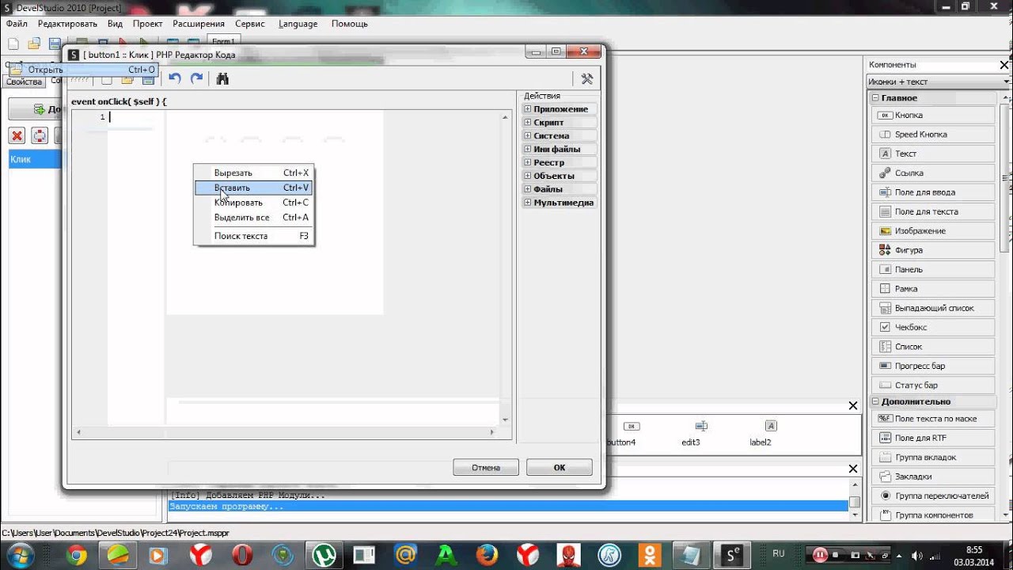Screen dimensions: 1013x570
Task: Open the Редактировать menu
Action: point(67,24)
